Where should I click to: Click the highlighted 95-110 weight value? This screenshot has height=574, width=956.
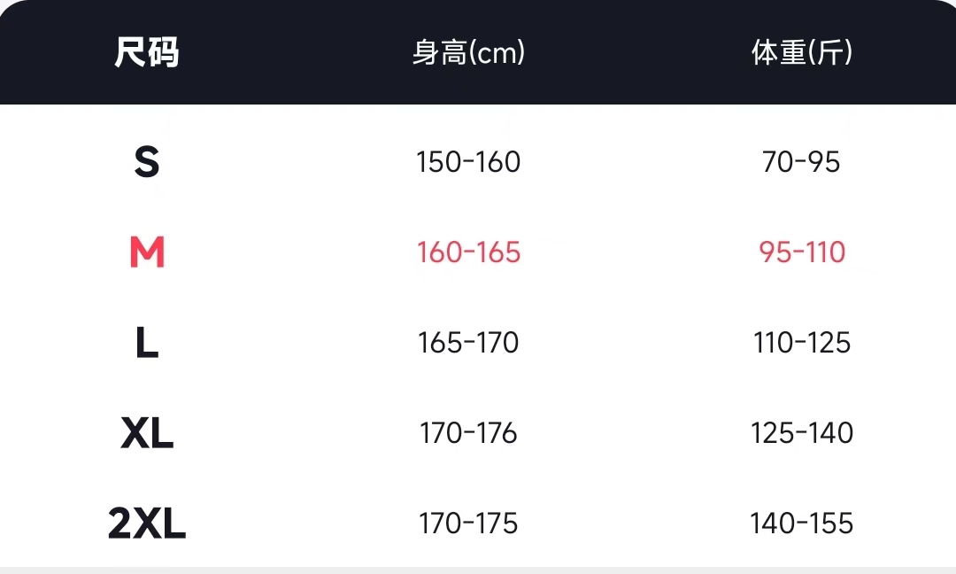[802, 253]
